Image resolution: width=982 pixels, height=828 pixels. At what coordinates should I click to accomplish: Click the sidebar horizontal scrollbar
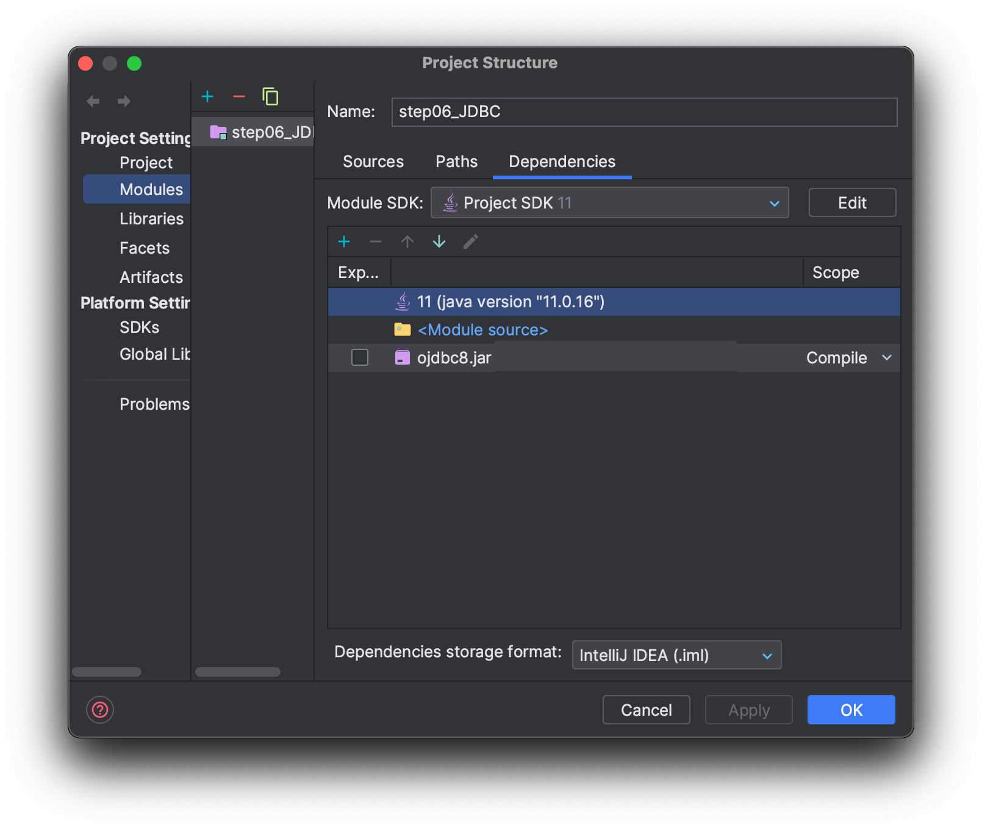[107, 672]
